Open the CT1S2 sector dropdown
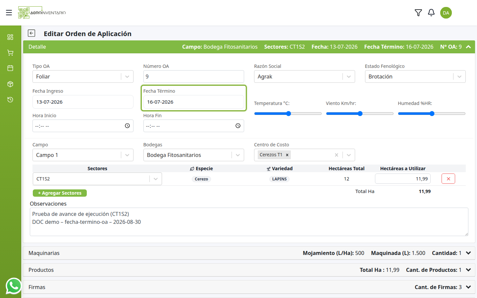The height and width of the screenshot is (298, 477). click(97, 179)
